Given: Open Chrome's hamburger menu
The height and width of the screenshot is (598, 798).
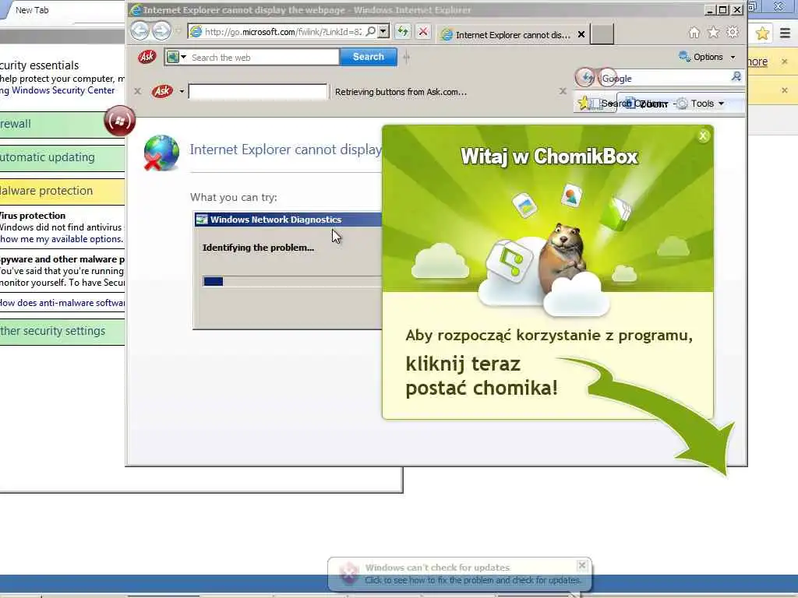Looking at the screenshot, I should pos(786,33).
